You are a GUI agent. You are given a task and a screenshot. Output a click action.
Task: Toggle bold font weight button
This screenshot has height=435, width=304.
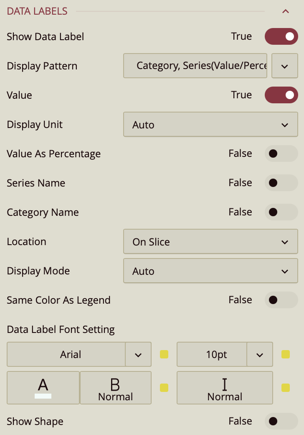click(116, 388)
